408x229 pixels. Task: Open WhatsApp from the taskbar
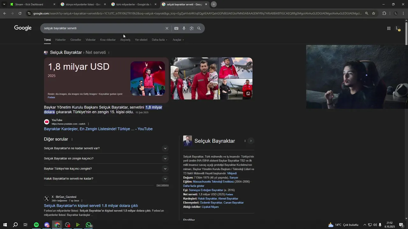tap(89, 225)
